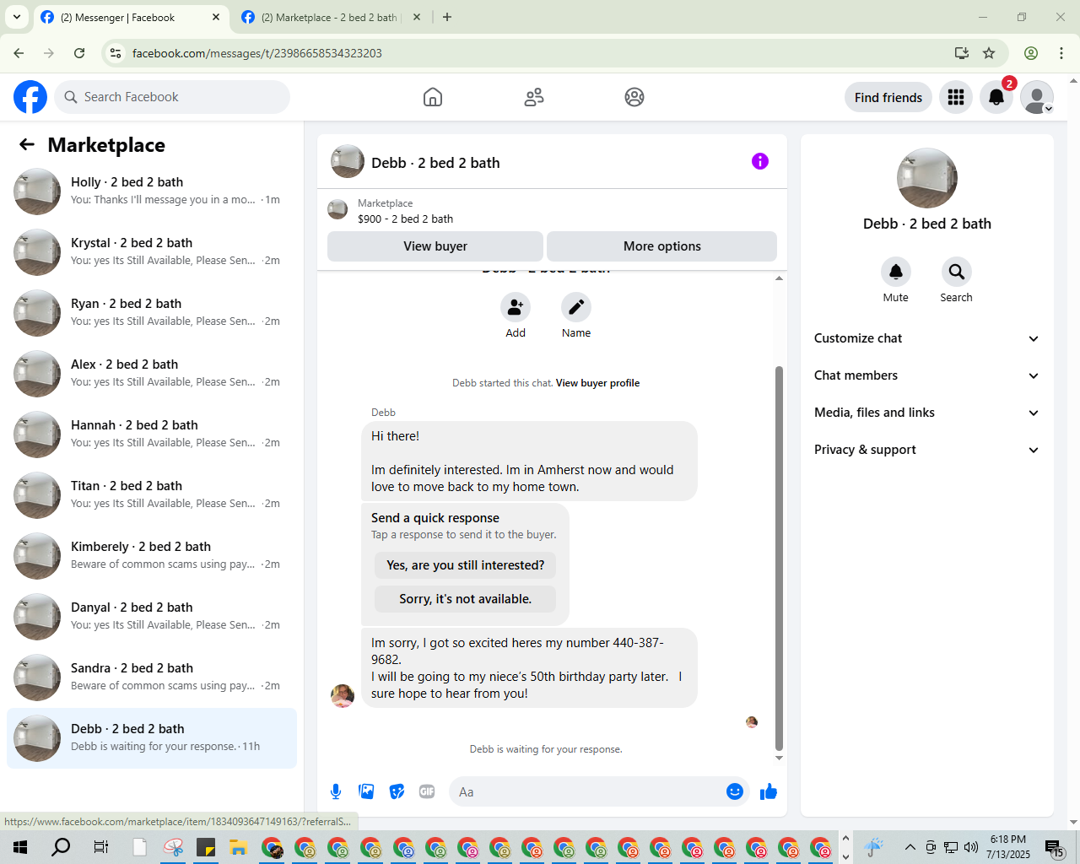
Task: Open the Chrome three-dot menu
Action: pos(1061,53)
